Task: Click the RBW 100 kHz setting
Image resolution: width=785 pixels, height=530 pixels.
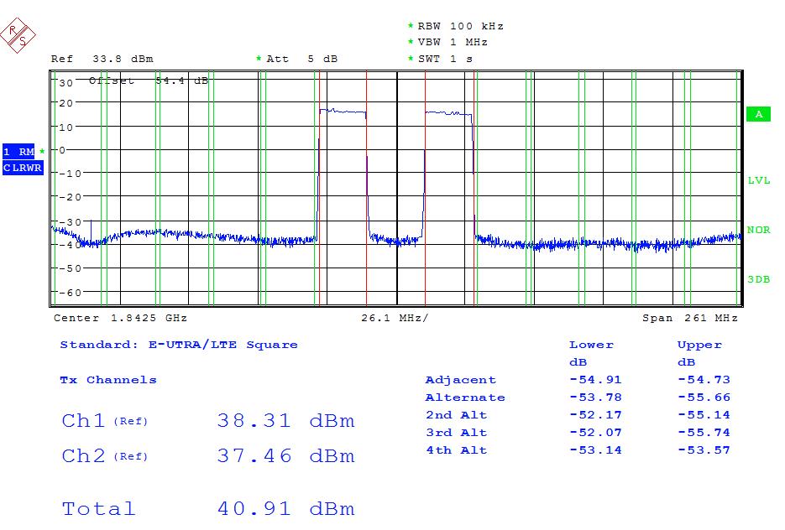Action: coord(460,26)
